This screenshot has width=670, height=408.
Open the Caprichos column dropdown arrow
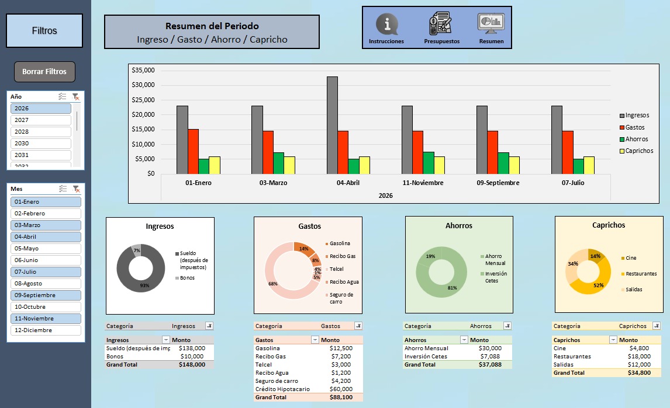tap(613, 340)
